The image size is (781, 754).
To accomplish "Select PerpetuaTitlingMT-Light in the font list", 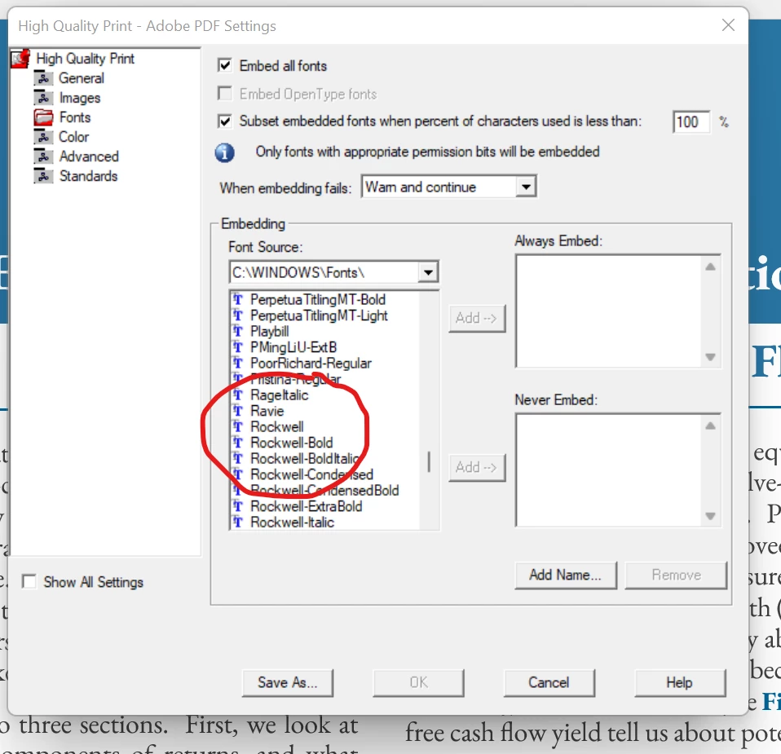I will [319, 315].
